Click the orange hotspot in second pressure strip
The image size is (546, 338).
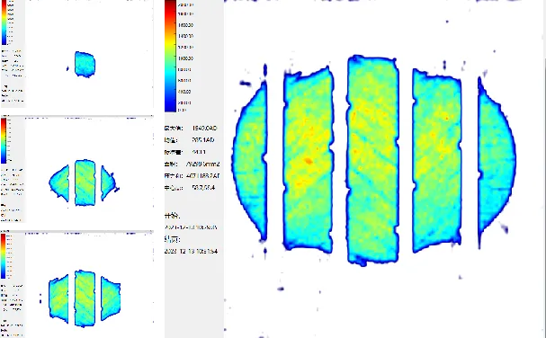point(309,161)
